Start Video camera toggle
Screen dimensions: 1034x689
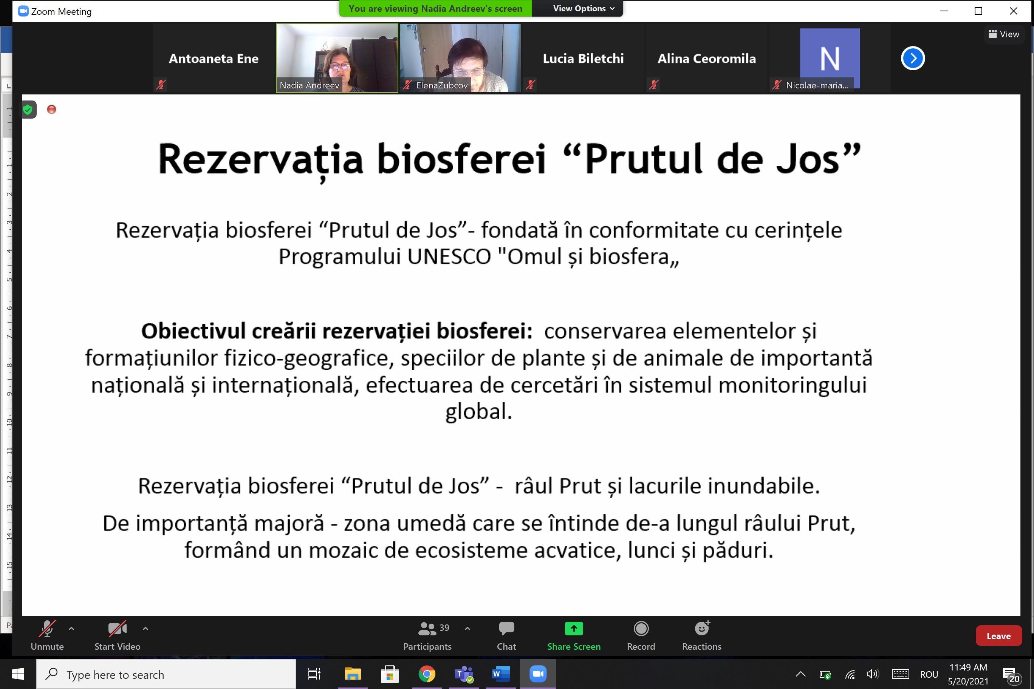coord(117,629)
